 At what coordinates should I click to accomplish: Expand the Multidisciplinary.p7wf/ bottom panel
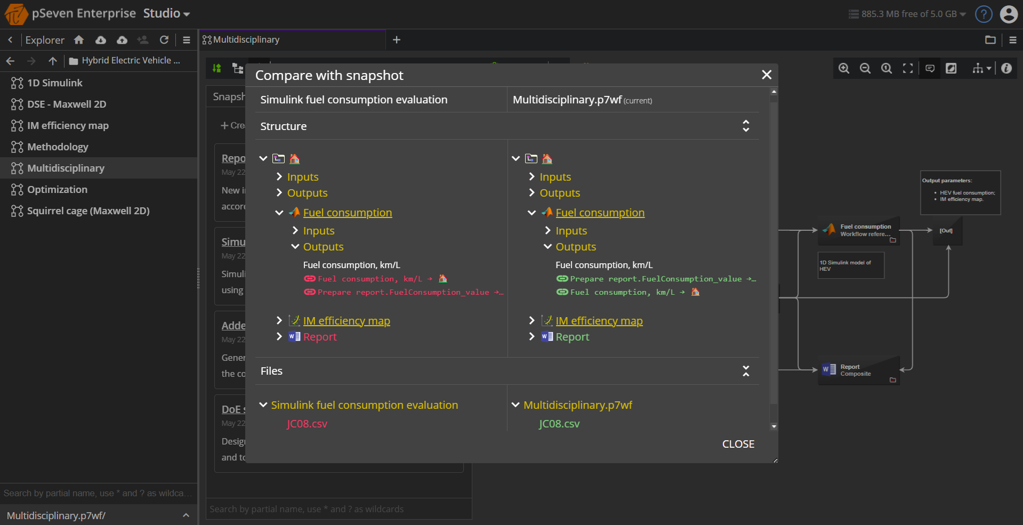coord(186,515)
